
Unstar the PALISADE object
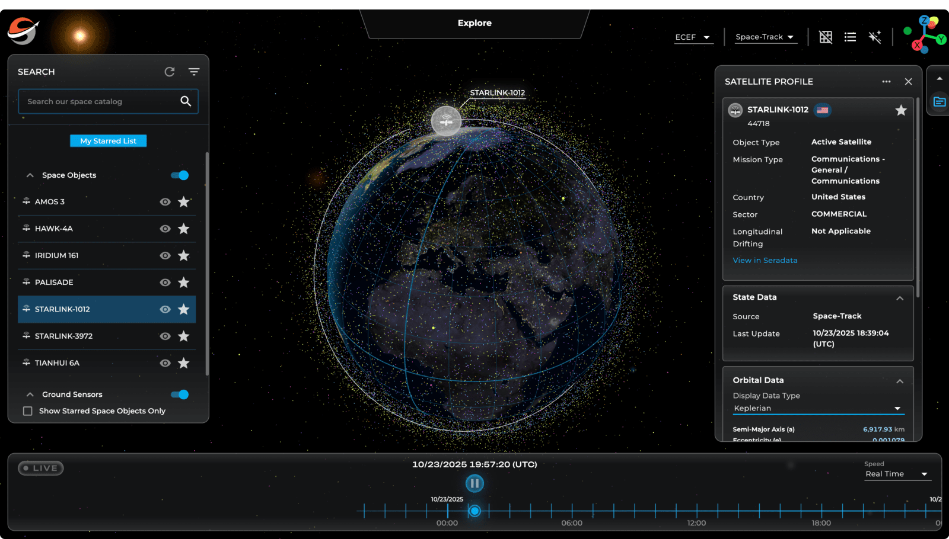(184, 283)
